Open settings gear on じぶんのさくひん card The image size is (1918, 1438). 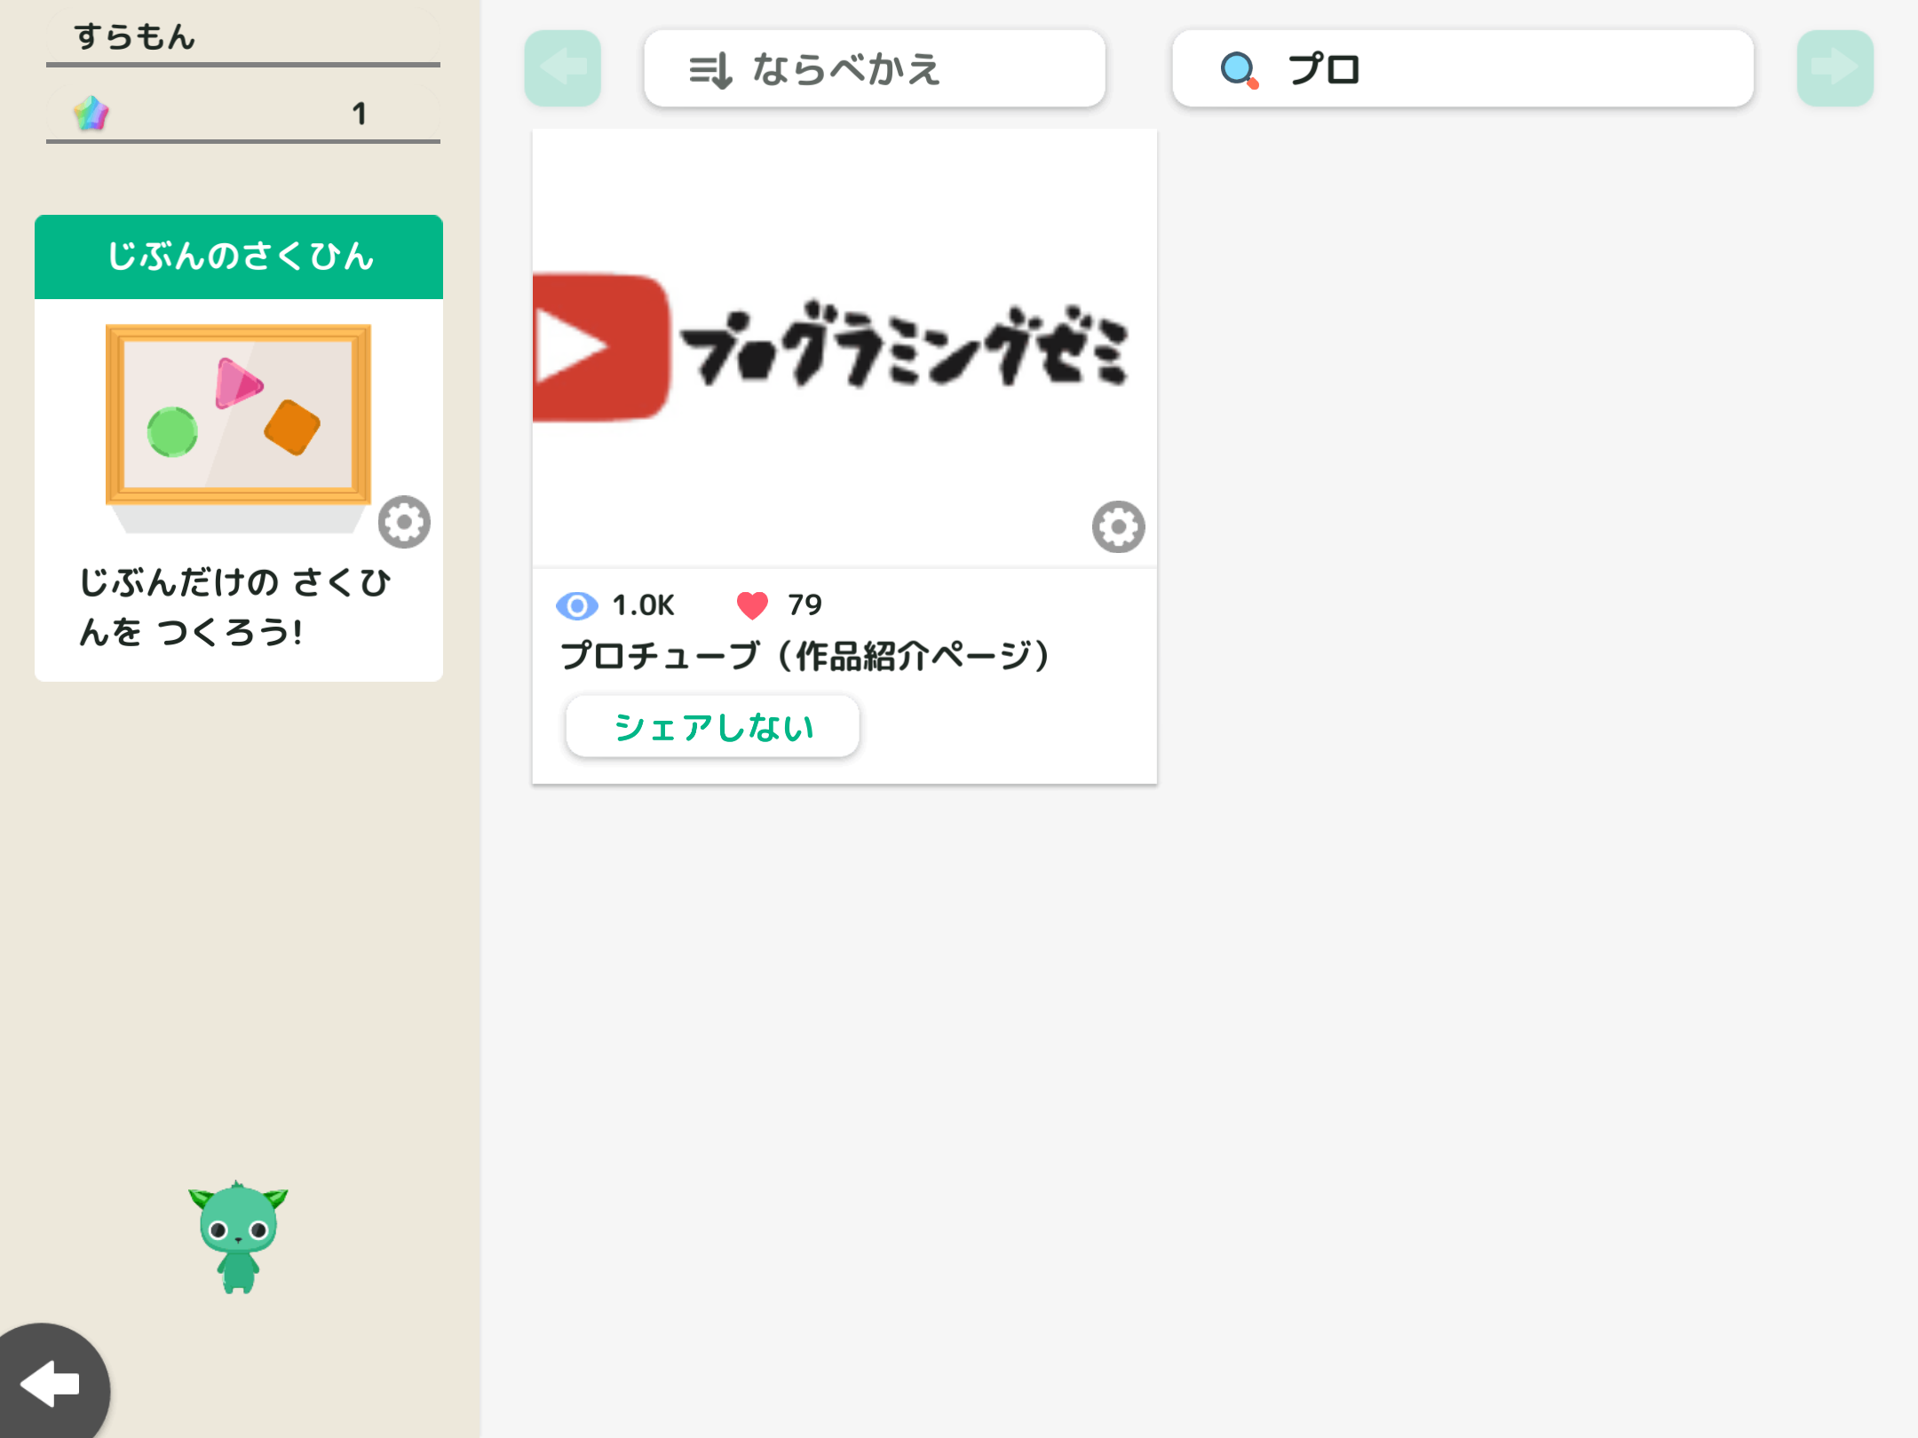[404, 522]
